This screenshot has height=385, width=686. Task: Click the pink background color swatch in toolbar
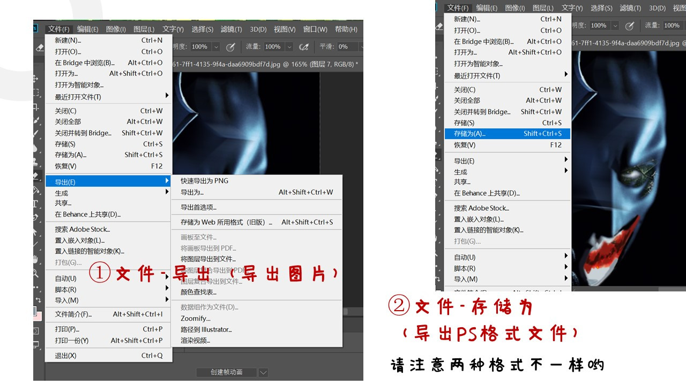coord(38,316)
